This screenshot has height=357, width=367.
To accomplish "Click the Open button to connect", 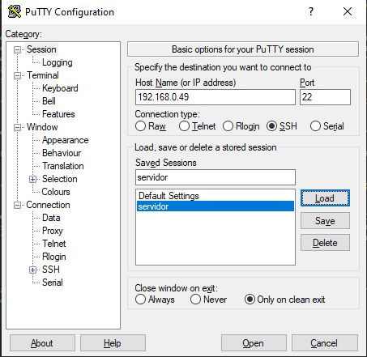I will 254,343.
